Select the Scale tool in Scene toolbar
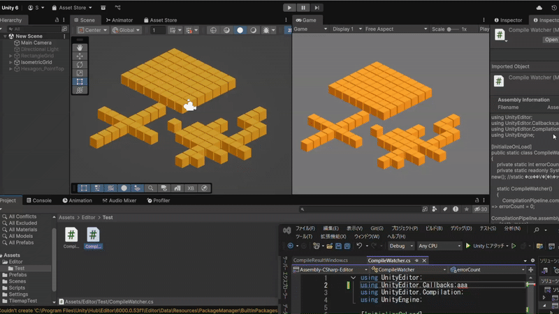 [x=80, y=73]
